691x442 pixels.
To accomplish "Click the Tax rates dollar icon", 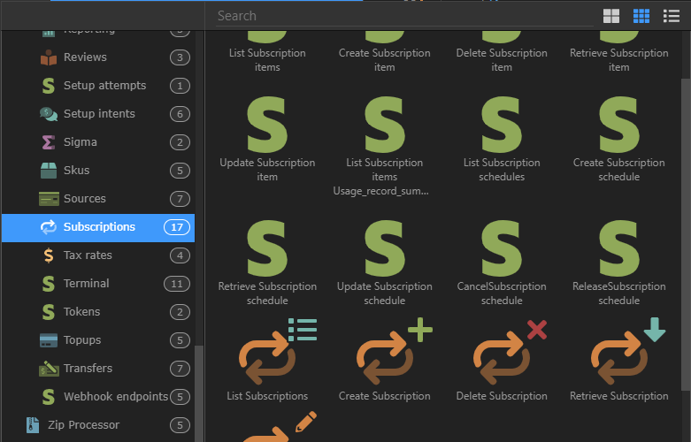I will pos(49,255).
